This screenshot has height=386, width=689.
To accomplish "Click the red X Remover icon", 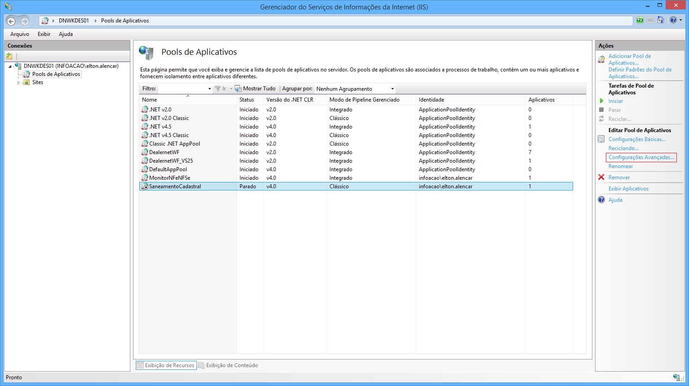I will (x=601, y=177).
